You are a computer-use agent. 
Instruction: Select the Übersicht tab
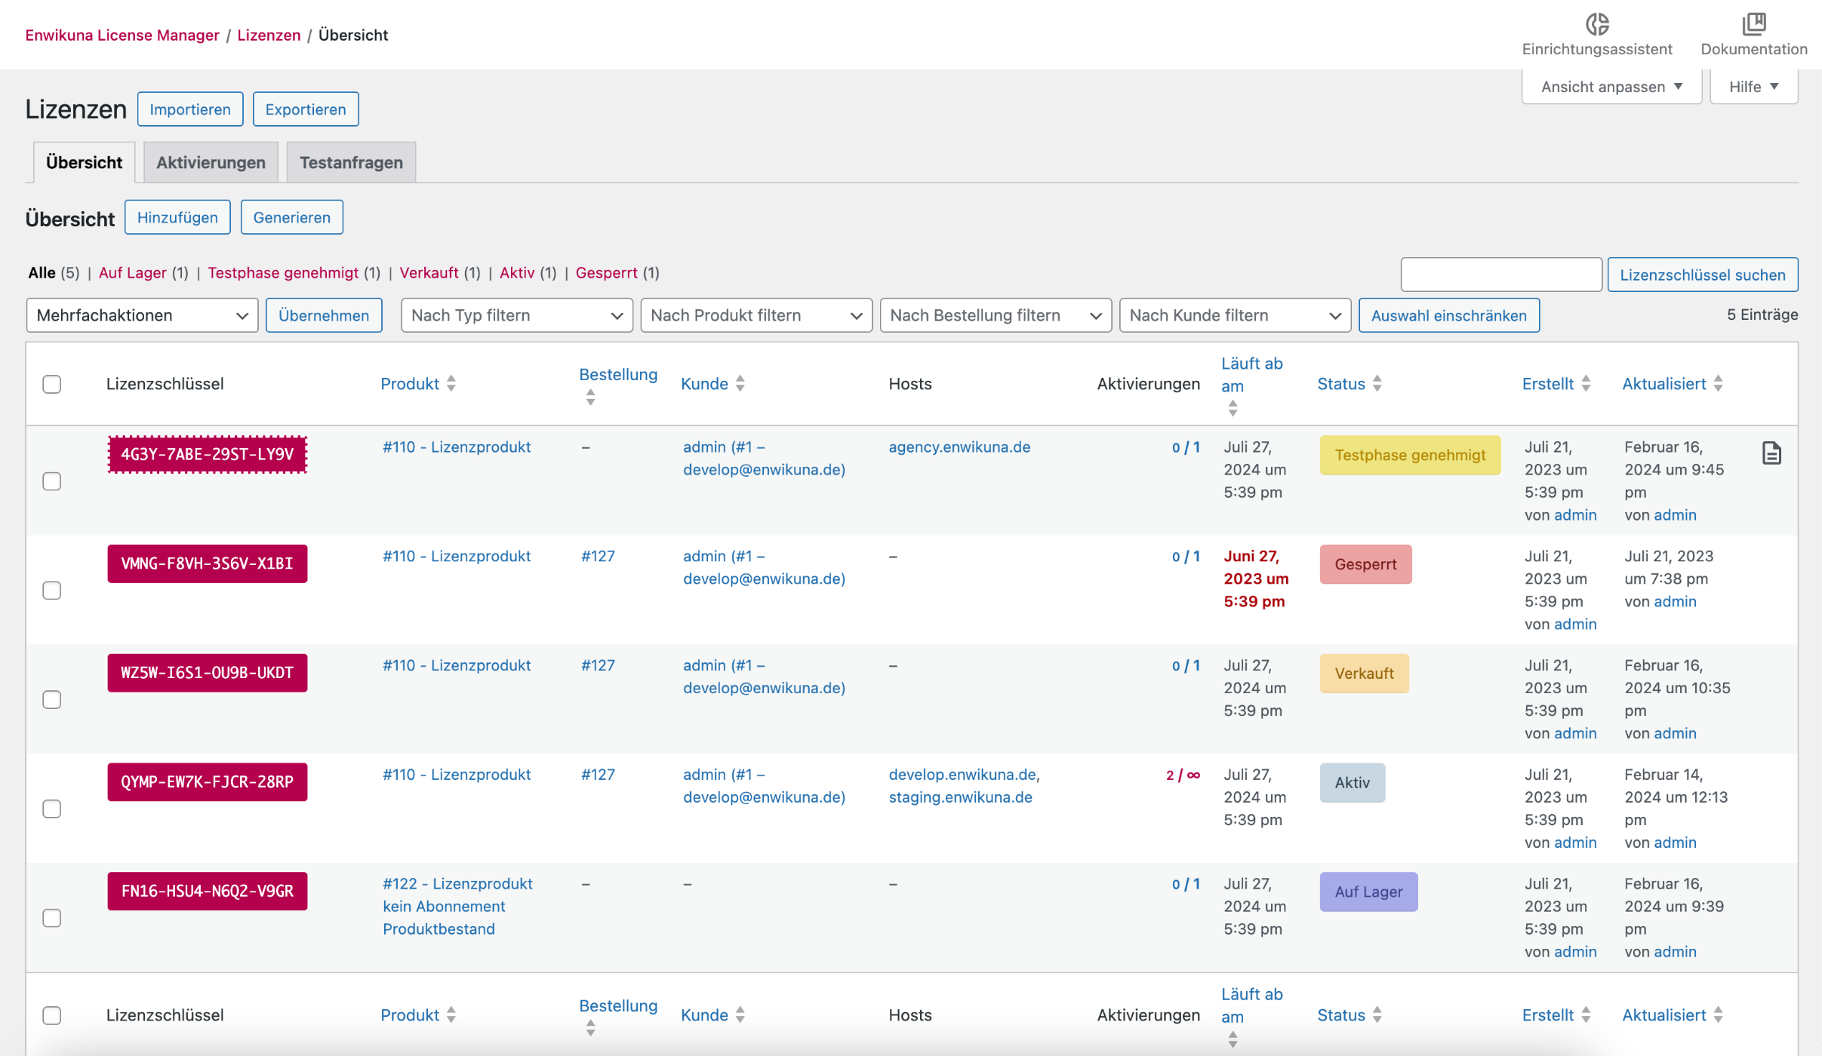pos(84,162)
